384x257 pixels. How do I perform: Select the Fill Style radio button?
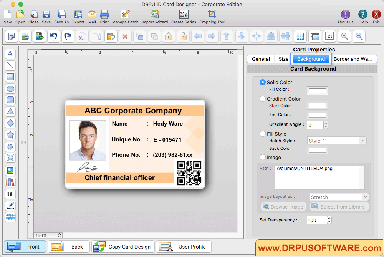(262, 134)
